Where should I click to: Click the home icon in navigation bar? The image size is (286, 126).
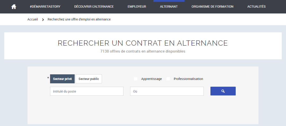pos(14,7)
